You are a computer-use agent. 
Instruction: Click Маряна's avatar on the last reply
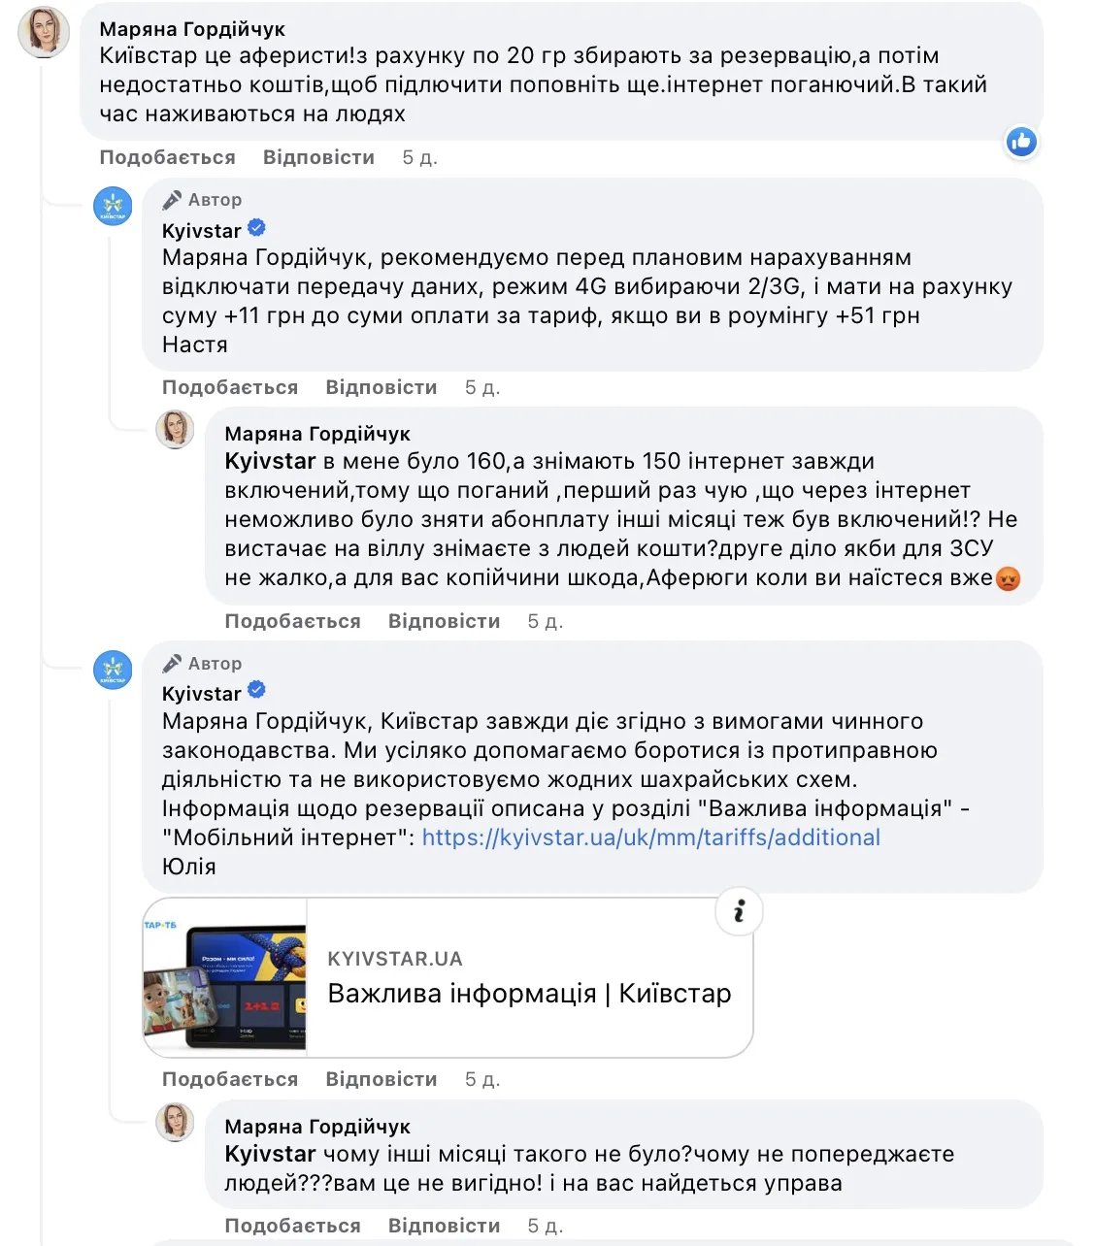[x=176, y=1121]
